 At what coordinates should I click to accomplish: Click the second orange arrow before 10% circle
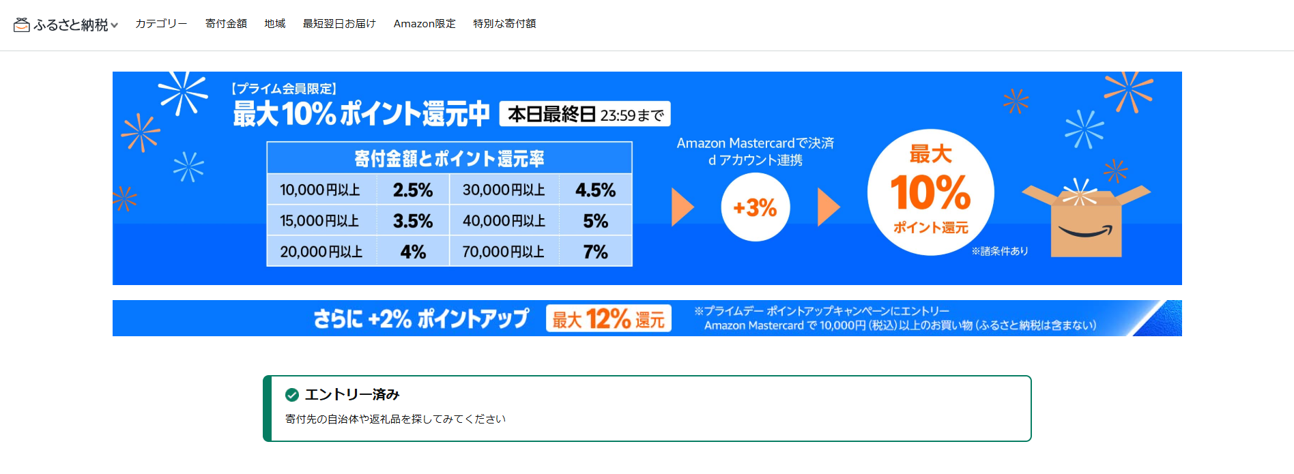pyautogui.click(x=829, y=207)
